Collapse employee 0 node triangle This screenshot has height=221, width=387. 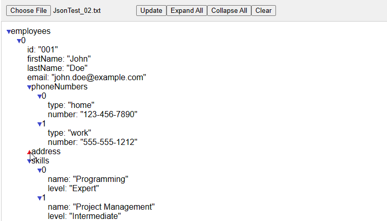pos(19,41)
